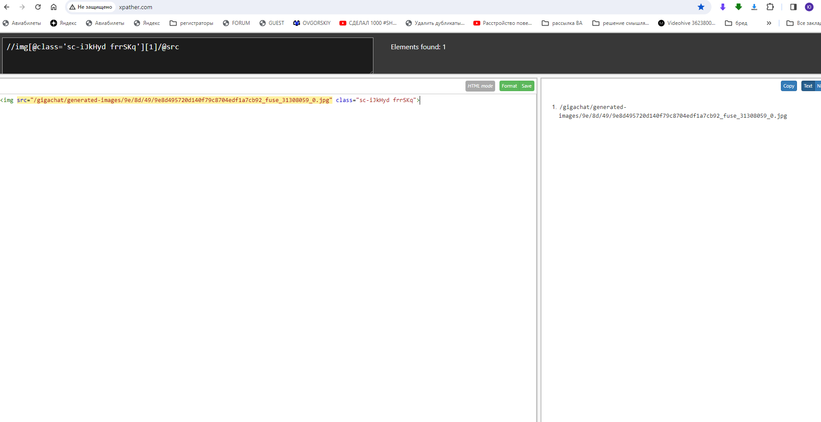Toggle the browser side panel
This screenshot has height=422, width=821.
pos(793,7)
